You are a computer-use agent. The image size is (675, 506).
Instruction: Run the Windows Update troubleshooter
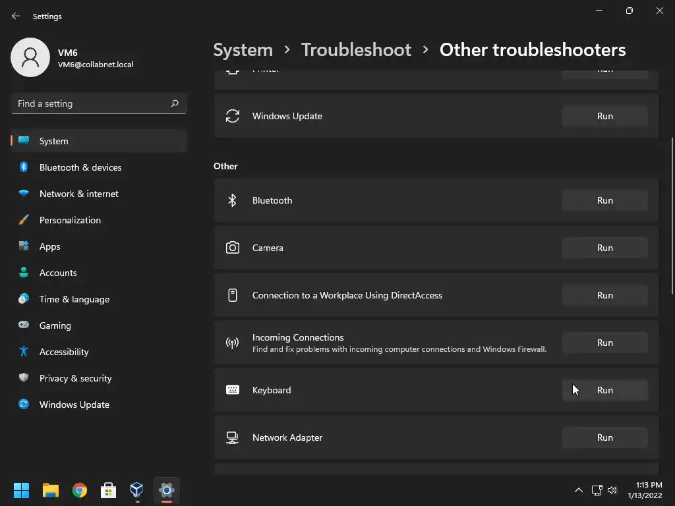pos(605,116)
